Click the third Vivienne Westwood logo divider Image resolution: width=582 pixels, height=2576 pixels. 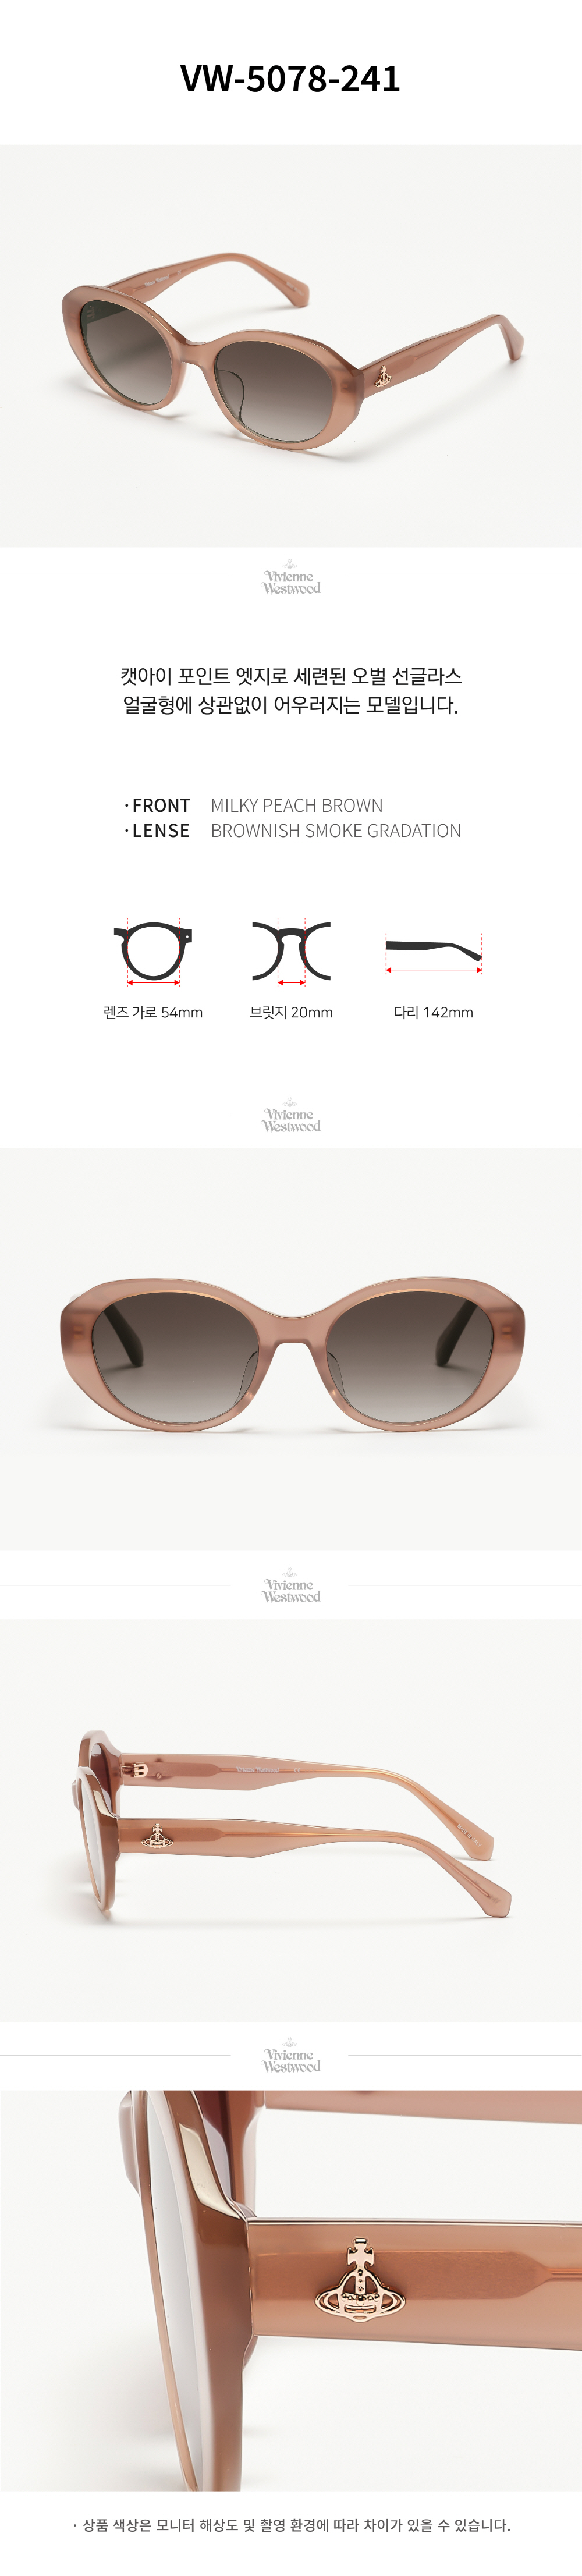point(291,1587)
